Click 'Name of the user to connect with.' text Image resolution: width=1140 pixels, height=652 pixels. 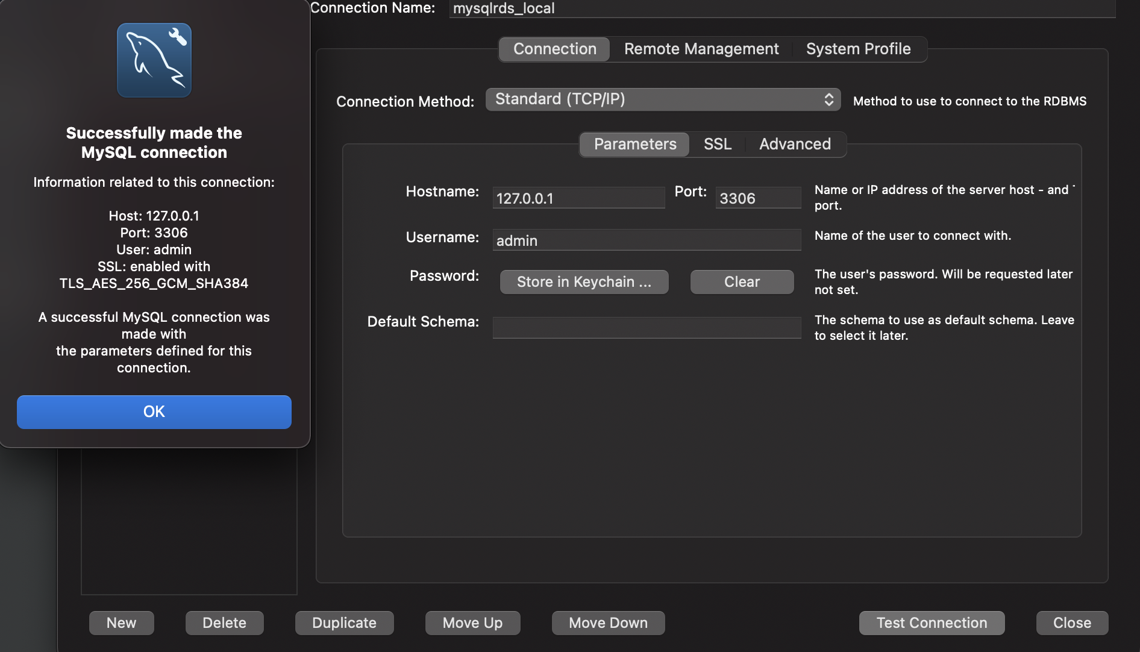point(913,236)
